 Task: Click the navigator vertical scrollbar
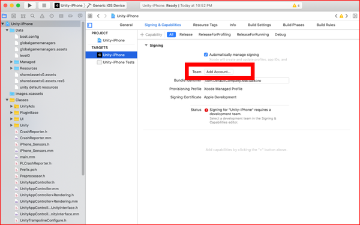pos(83,99)
